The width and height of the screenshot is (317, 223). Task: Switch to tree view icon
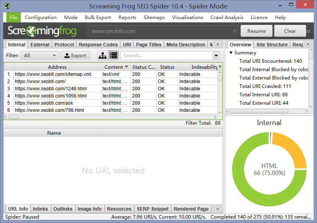[x=103, y=56]
